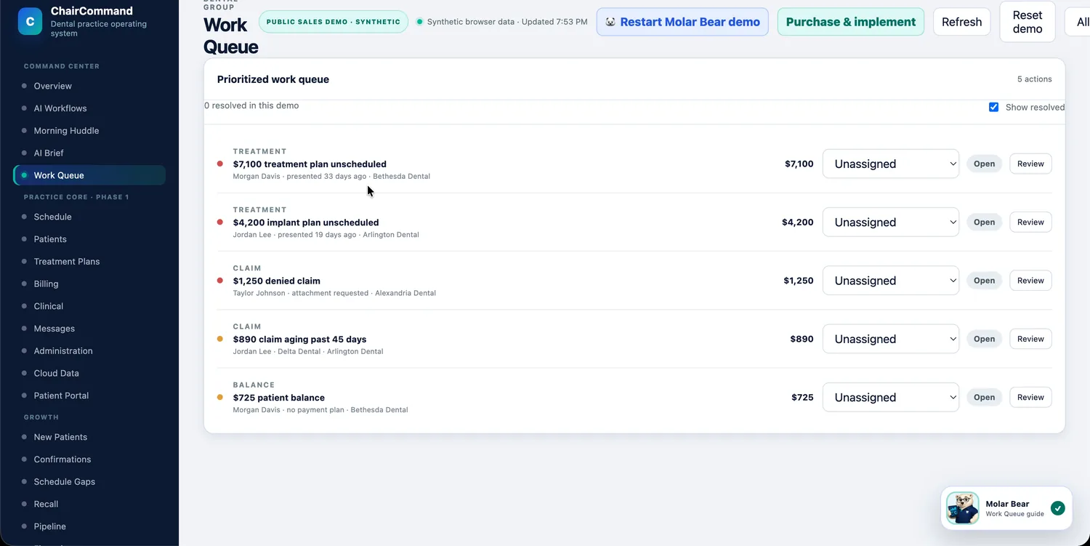Open Schedule Gaps page

click(89, 481)
